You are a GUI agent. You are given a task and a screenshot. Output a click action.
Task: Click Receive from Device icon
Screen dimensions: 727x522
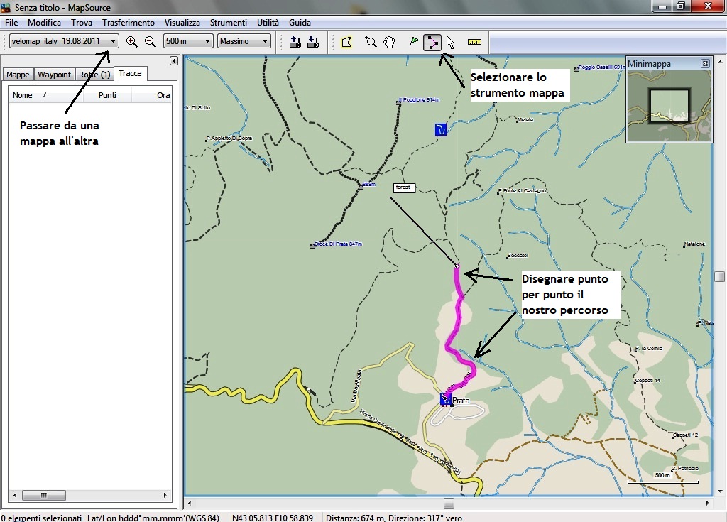click(x=313, y=42)
